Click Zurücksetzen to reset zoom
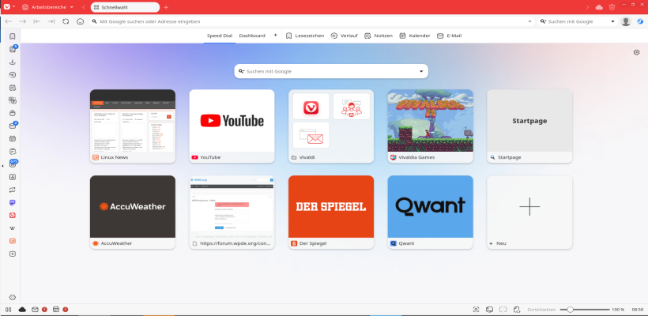648x316 pixels. pyautogui.click(x=541, y=310)
